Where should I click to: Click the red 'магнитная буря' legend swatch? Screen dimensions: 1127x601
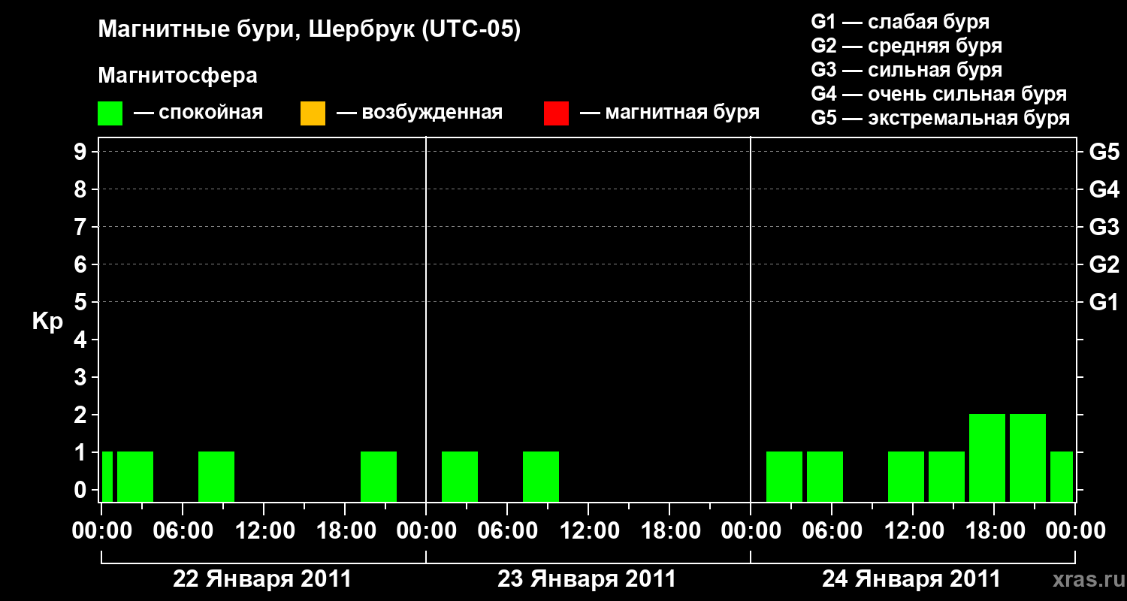coord(556,113)
